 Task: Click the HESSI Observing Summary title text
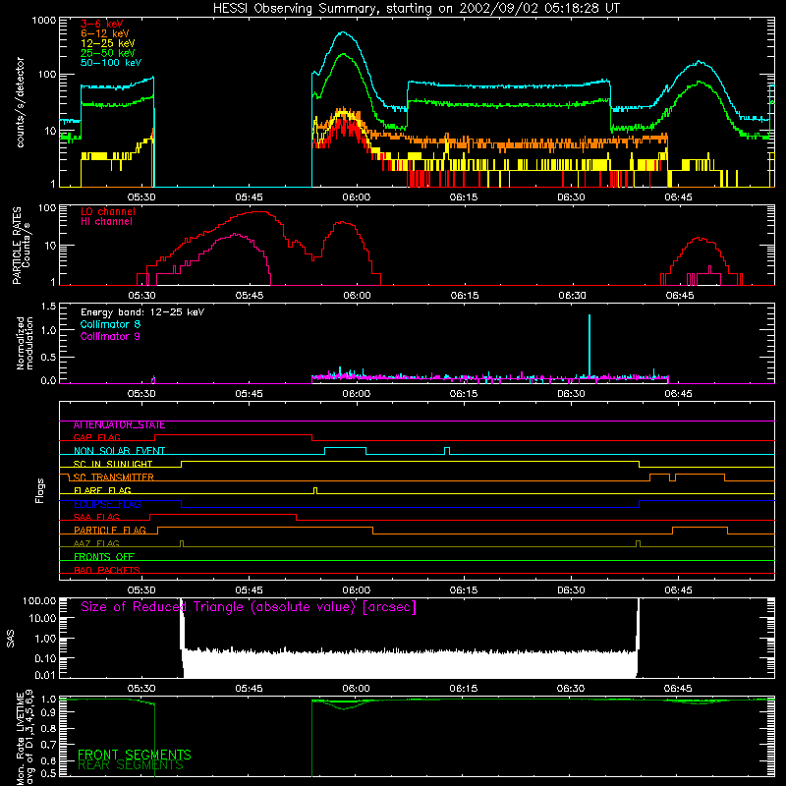click(x=416, y=9)
